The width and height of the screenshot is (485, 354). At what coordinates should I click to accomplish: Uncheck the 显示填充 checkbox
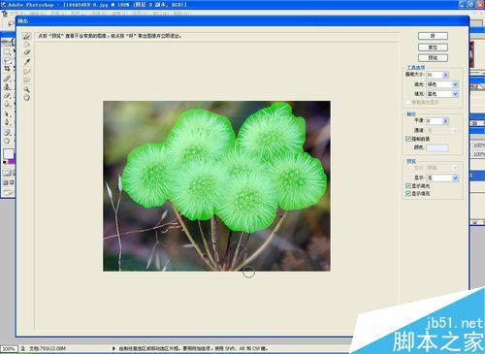[408, 193]
